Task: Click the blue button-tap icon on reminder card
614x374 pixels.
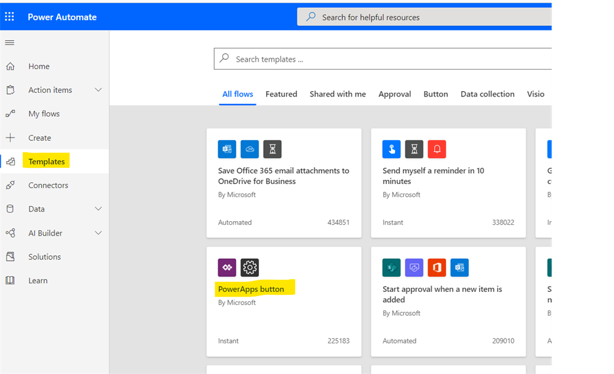Action: point(392,149)
